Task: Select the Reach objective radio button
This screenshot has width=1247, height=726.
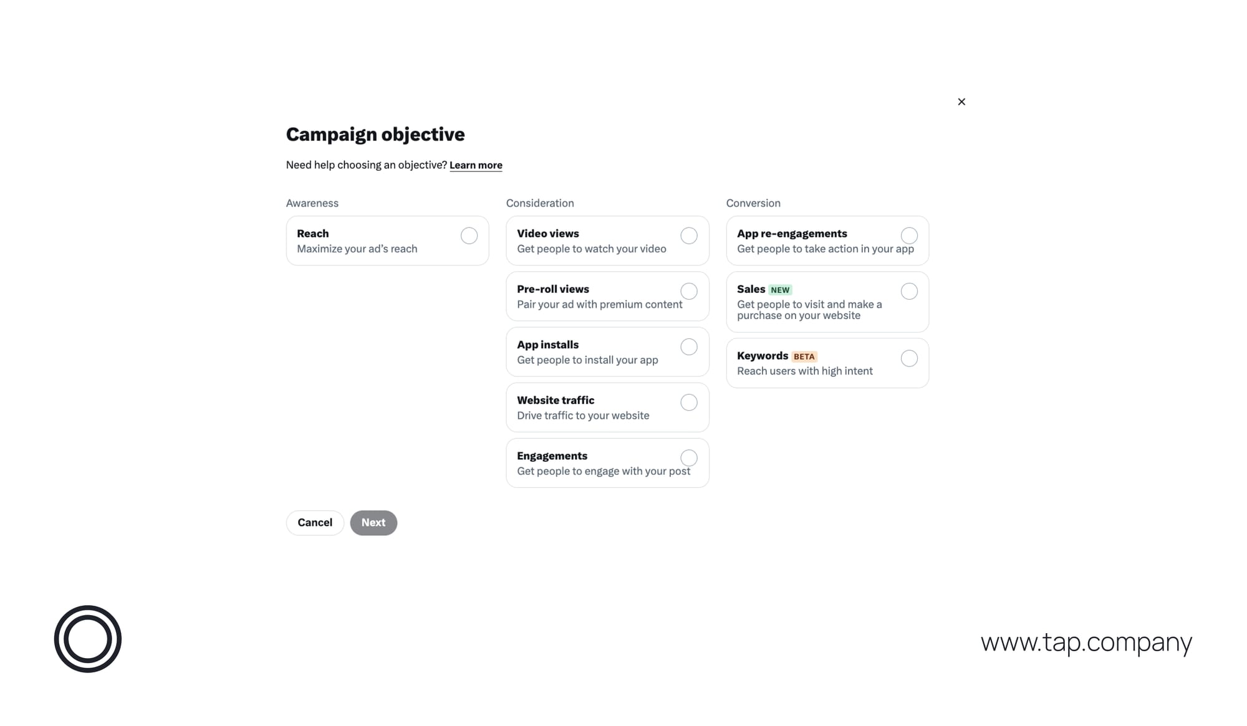Action: (x=469, y=236)
